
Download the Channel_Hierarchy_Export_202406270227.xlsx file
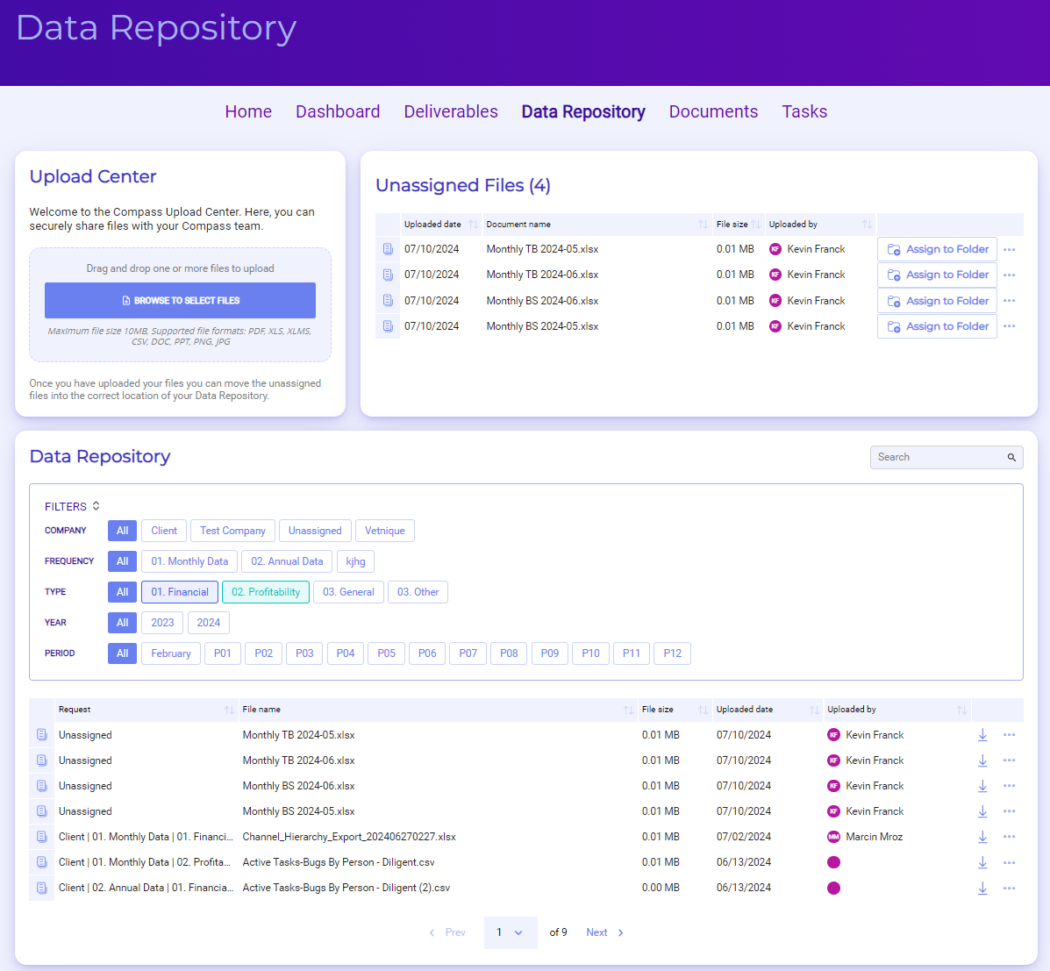(982, 836)
